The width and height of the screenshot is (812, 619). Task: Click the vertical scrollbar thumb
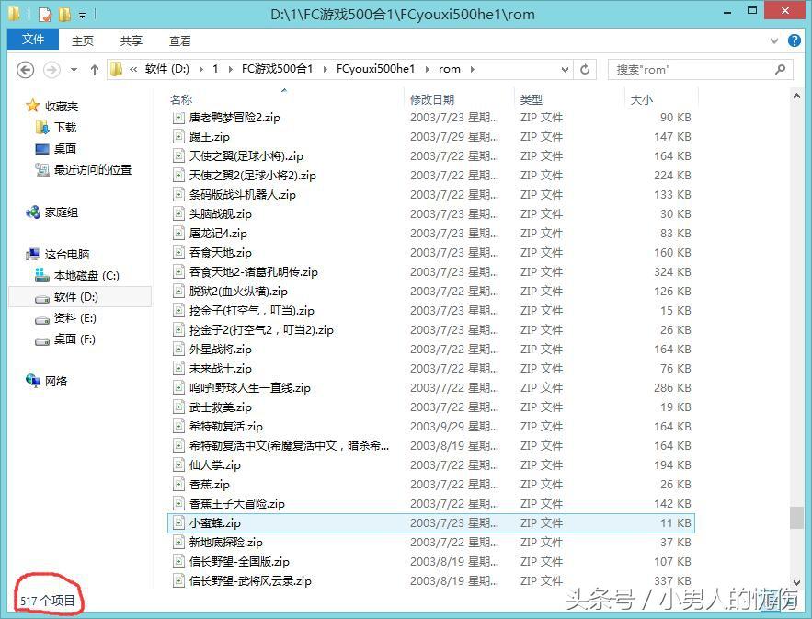click(x=796, y=518)
